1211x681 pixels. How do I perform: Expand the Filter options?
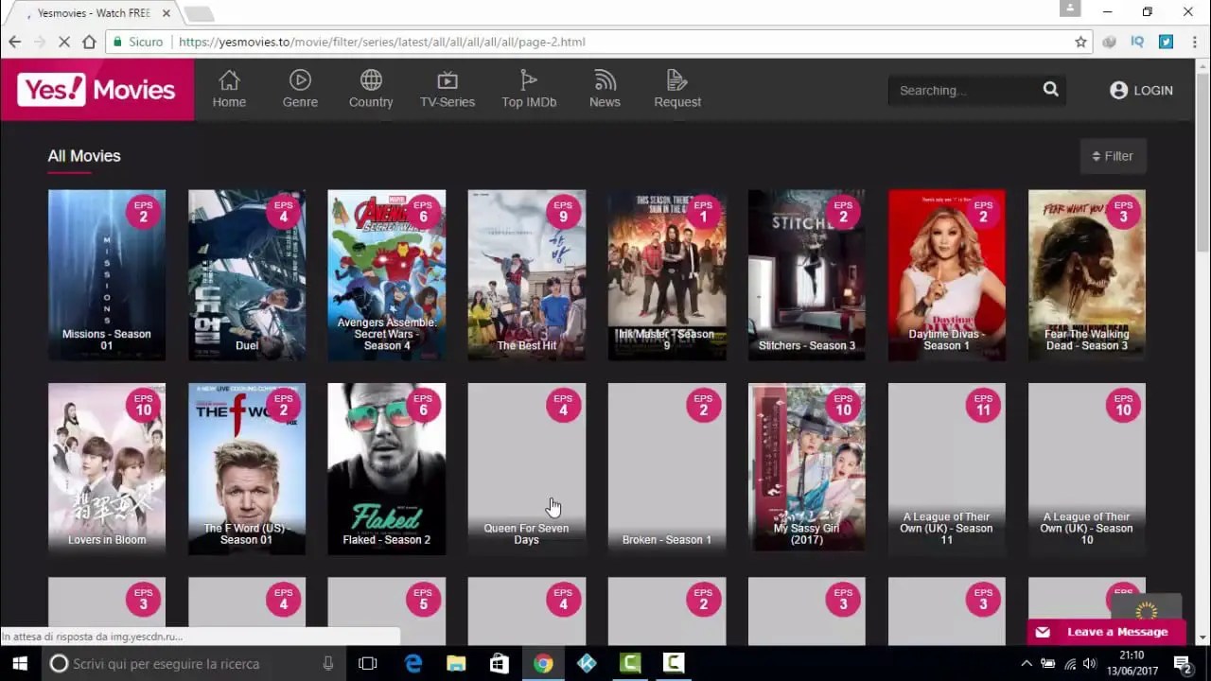[1113, 156]
